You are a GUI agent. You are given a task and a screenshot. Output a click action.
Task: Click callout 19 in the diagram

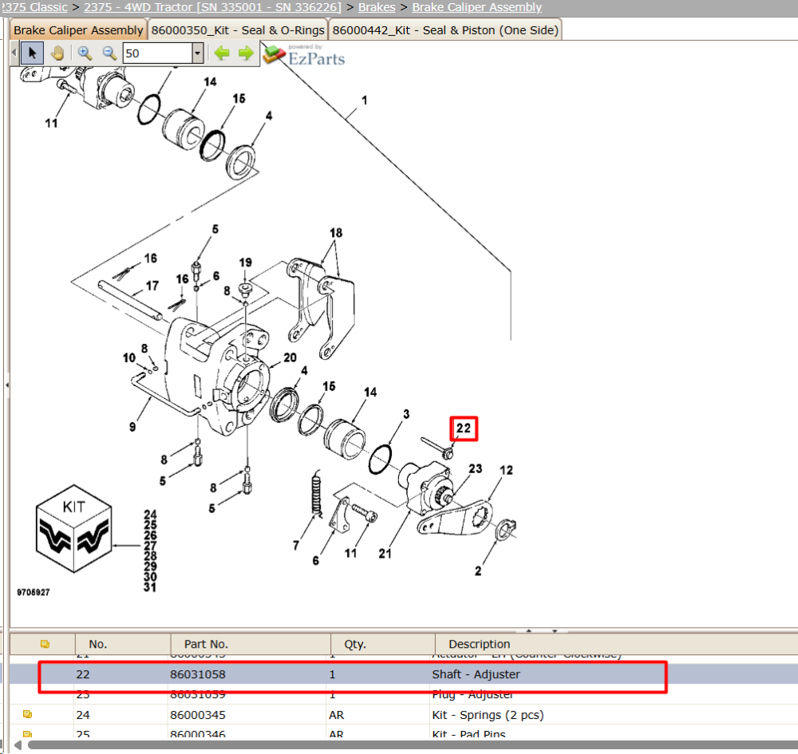point(245,263)
